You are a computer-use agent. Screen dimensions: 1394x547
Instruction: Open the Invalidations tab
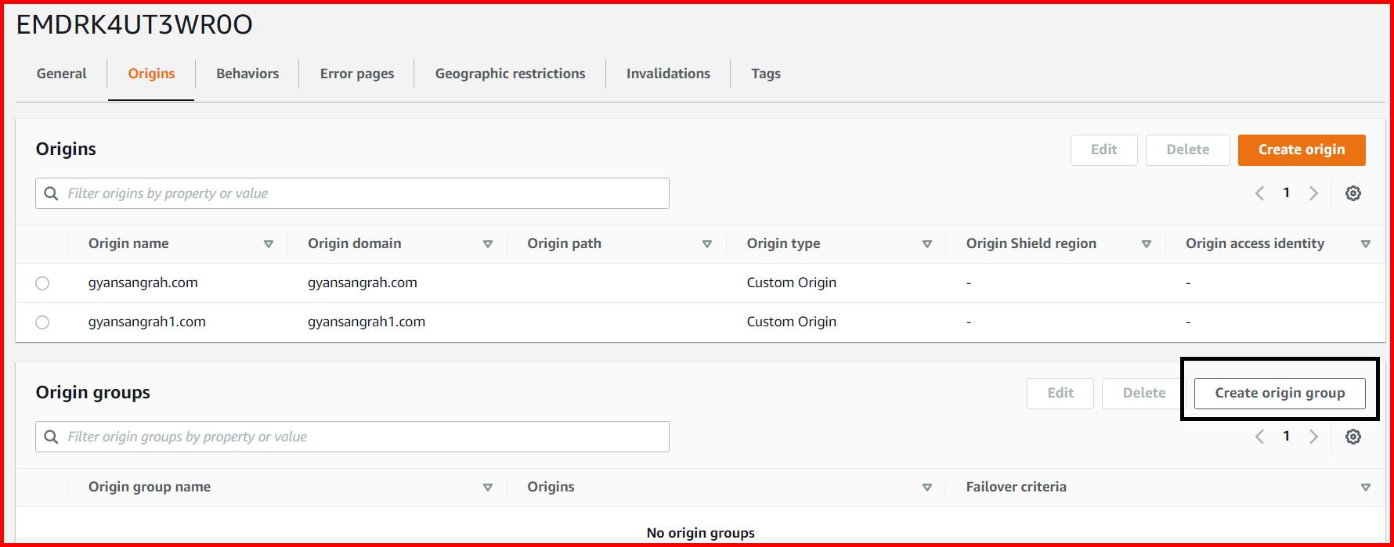coord(668,74)
